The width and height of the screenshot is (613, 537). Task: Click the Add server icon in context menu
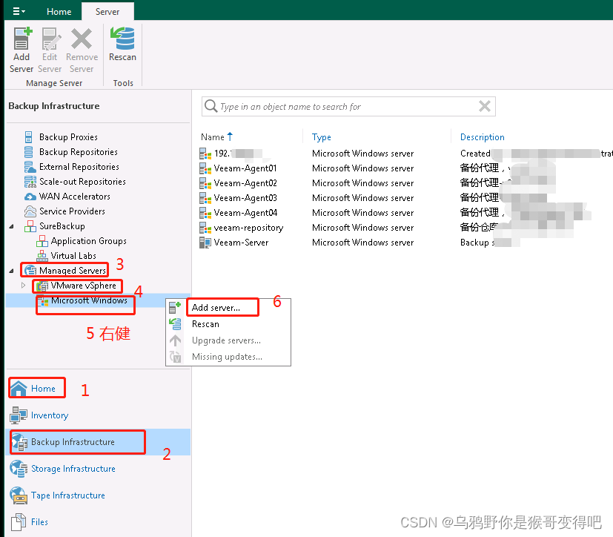coord(175,307)
